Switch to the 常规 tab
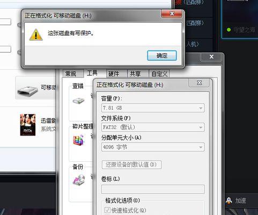258x215 pixels. pyautogui.click(x=71, y=74)
